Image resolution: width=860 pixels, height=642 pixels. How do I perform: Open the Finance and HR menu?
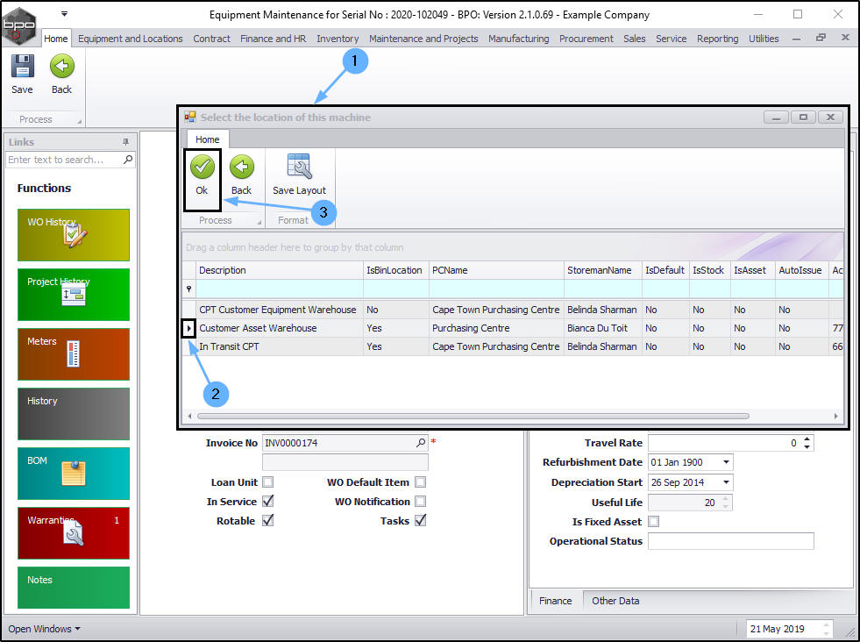(x=274, y=39)
